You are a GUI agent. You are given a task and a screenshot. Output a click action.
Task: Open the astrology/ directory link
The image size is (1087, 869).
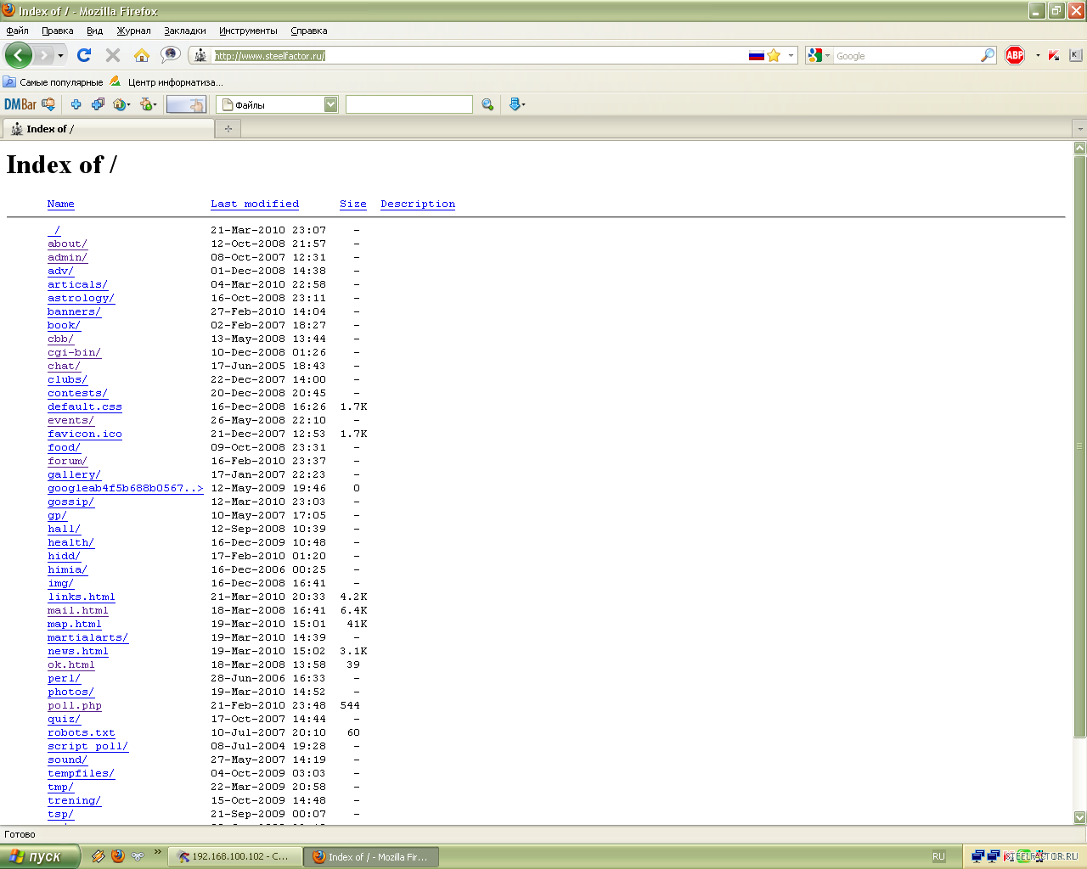pos(81,298)
